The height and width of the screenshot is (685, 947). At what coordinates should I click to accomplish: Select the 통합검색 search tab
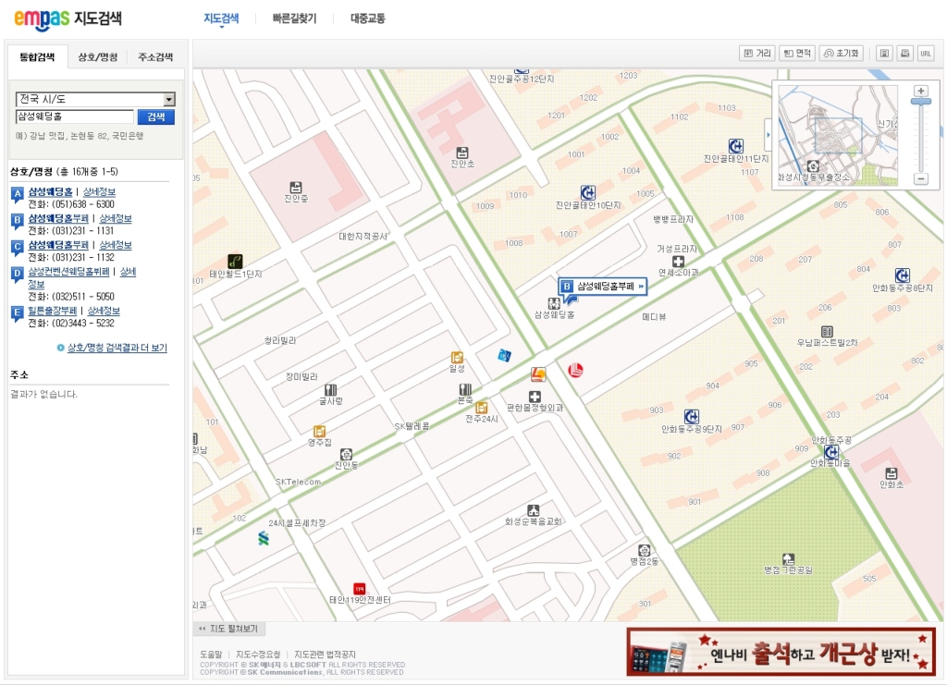click(x=37, y=57)
